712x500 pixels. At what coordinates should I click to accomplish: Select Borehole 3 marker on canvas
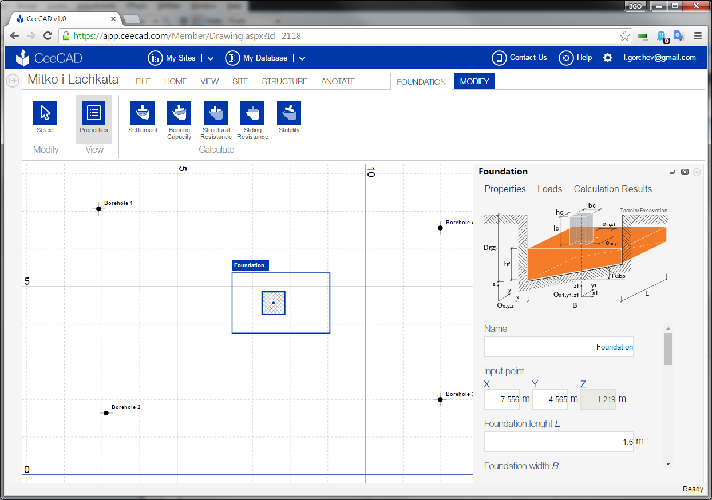[x=440, y=399]
